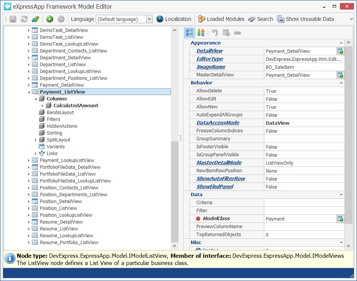Click the Language field showing (Default language)
357x281 pixels.
click(121, 19)
